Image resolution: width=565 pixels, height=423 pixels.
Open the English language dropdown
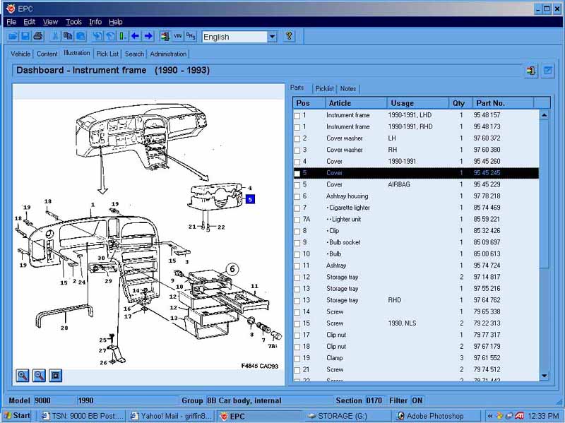272,37
